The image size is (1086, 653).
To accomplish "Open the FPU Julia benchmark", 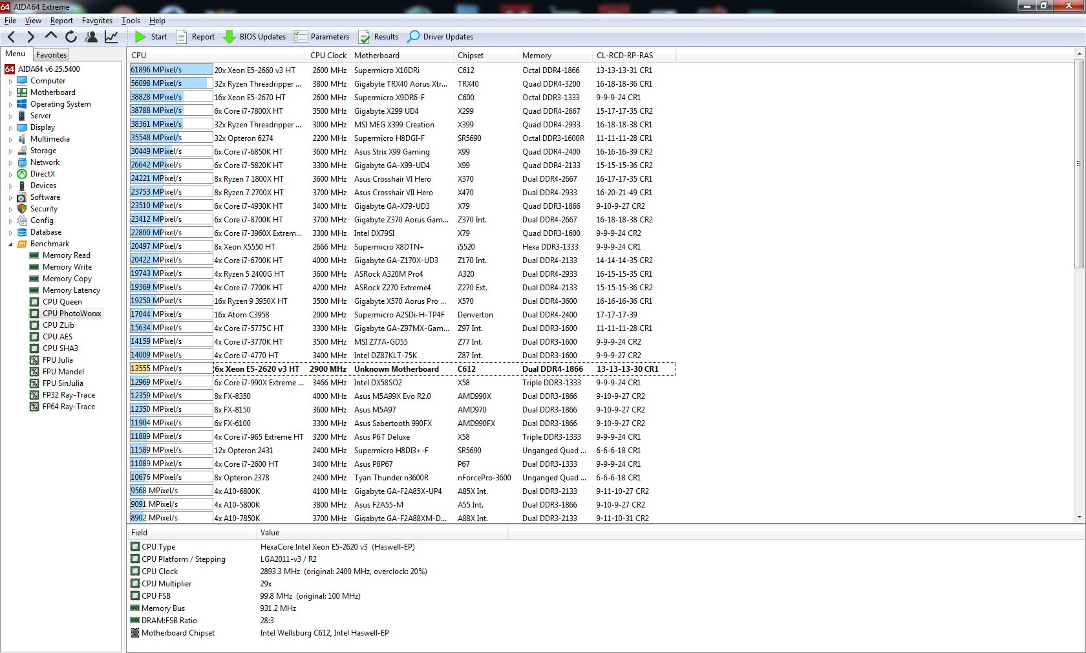I will [x=58, y=360].
